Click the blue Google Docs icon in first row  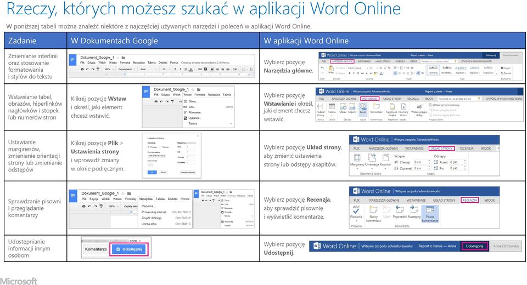pyautogui.click(x=72, y=60)
